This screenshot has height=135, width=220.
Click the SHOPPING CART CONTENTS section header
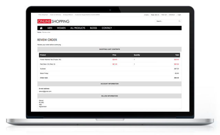tap(109, 49)
